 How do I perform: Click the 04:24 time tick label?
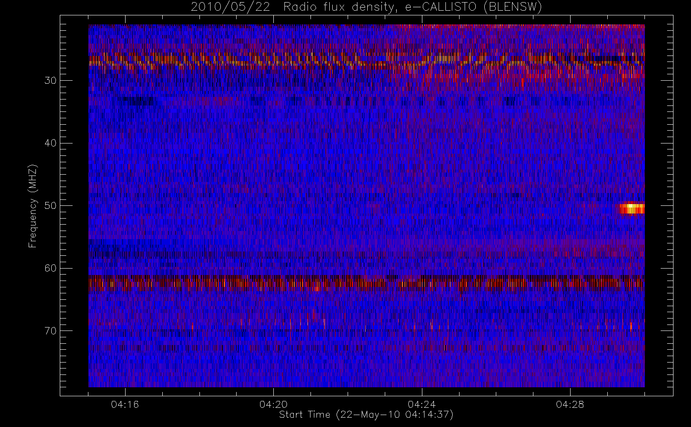[x=422, y=404]
